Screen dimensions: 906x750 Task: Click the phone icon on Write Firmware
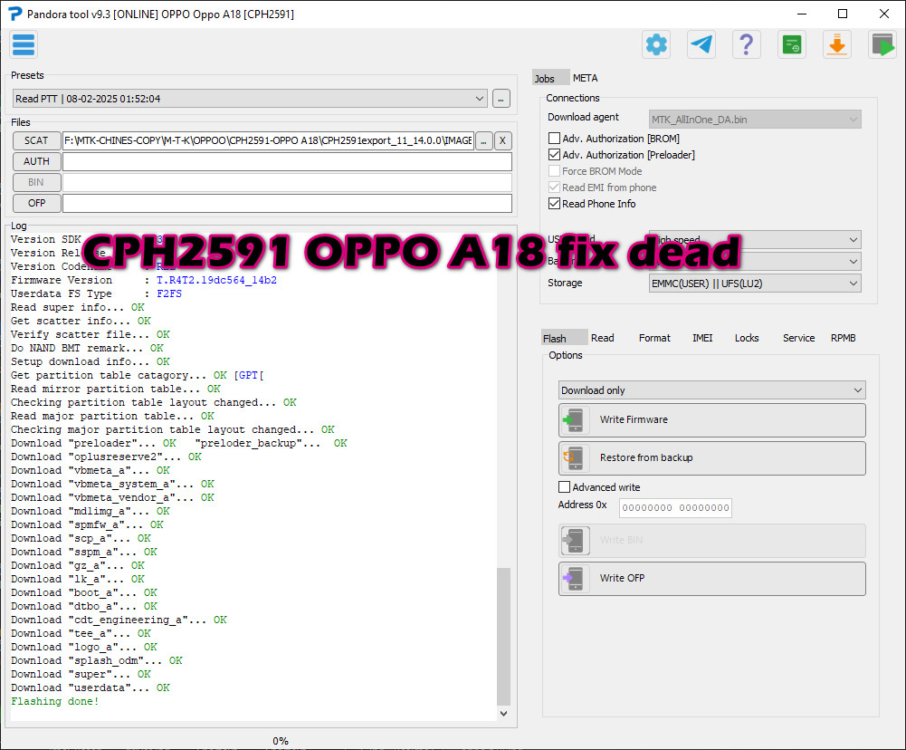tap(575, 419)
